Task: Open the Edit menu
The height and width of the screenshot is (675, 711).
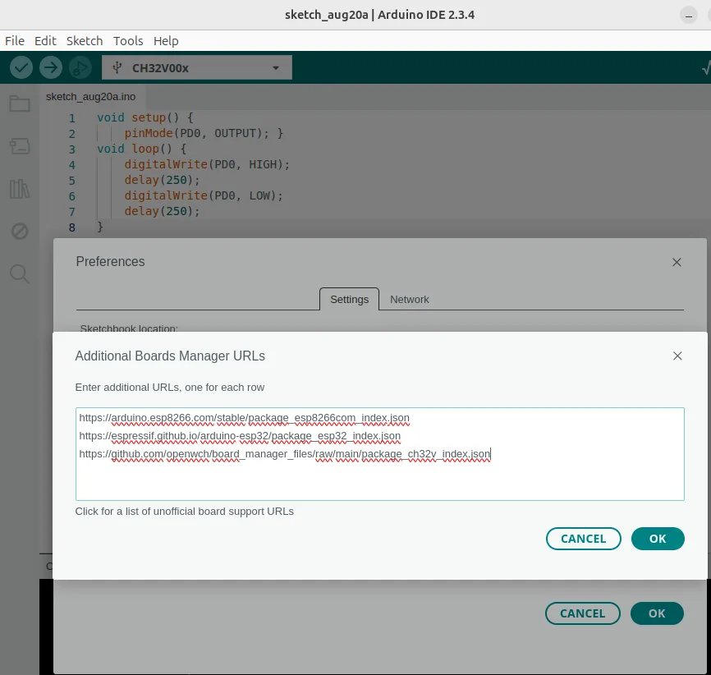Action: [x=45, y=41]
